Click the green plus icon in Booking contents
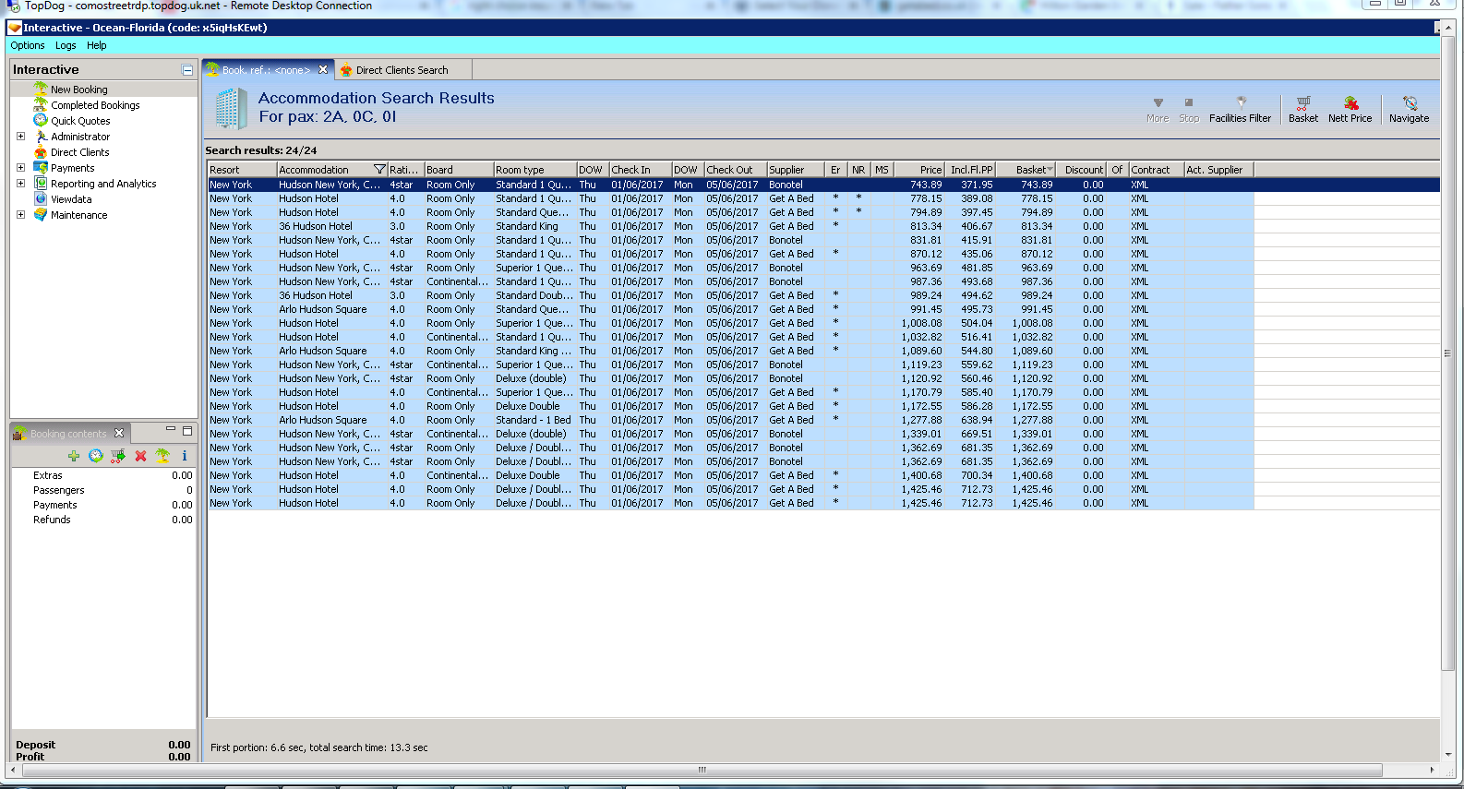Image resolution: width=1464 pixels, height=789 pixels. pyautogui.click(x=74, y=456)
